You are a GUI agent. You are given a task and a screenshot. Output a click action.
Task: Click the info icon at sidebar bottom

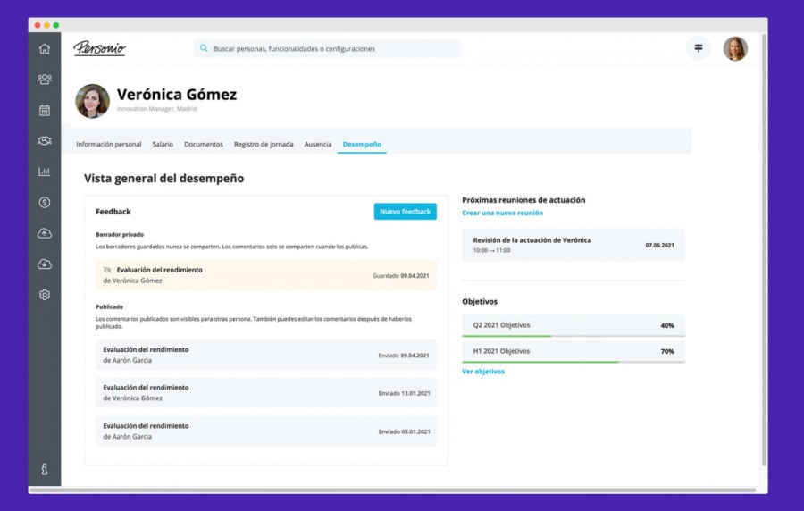pyautogui.click(x=45, y=469)
